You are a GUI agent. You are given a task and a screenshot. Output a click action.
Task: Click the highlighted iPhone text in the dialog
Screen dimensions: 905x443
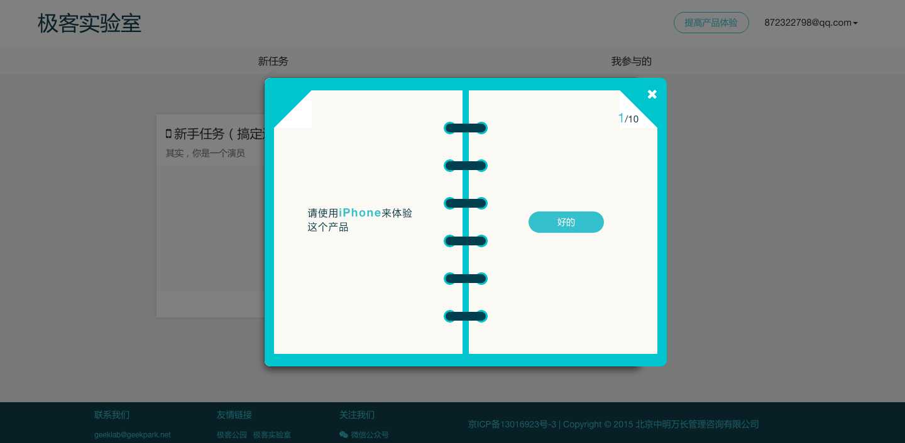coord(360,213)
